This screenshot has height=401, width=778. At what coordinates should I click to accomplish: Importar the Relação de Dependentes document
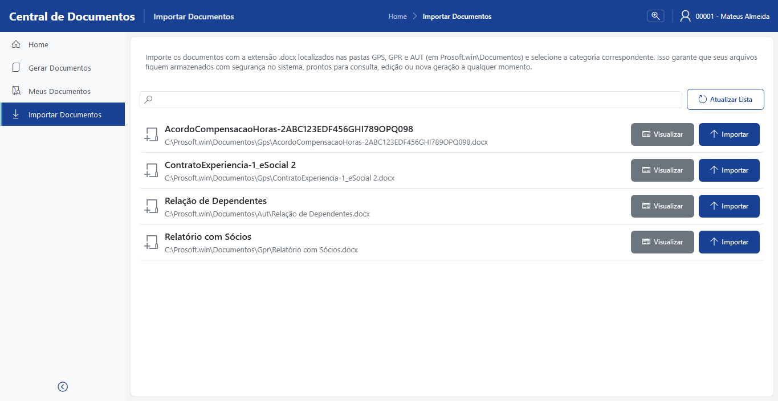tap(729, 206)
